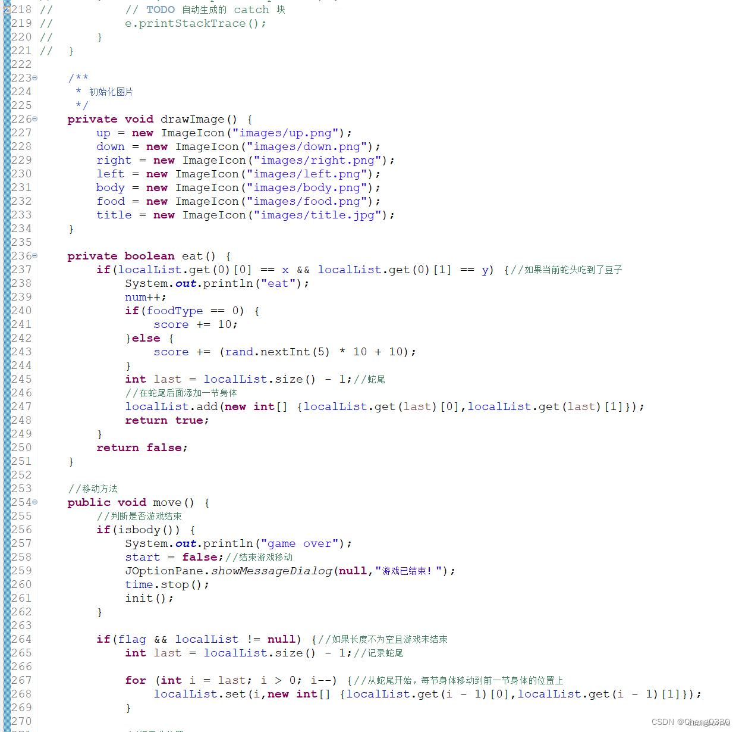Click line number 251 in the gutter
The image size is (739, 732).
click(21, 461)
